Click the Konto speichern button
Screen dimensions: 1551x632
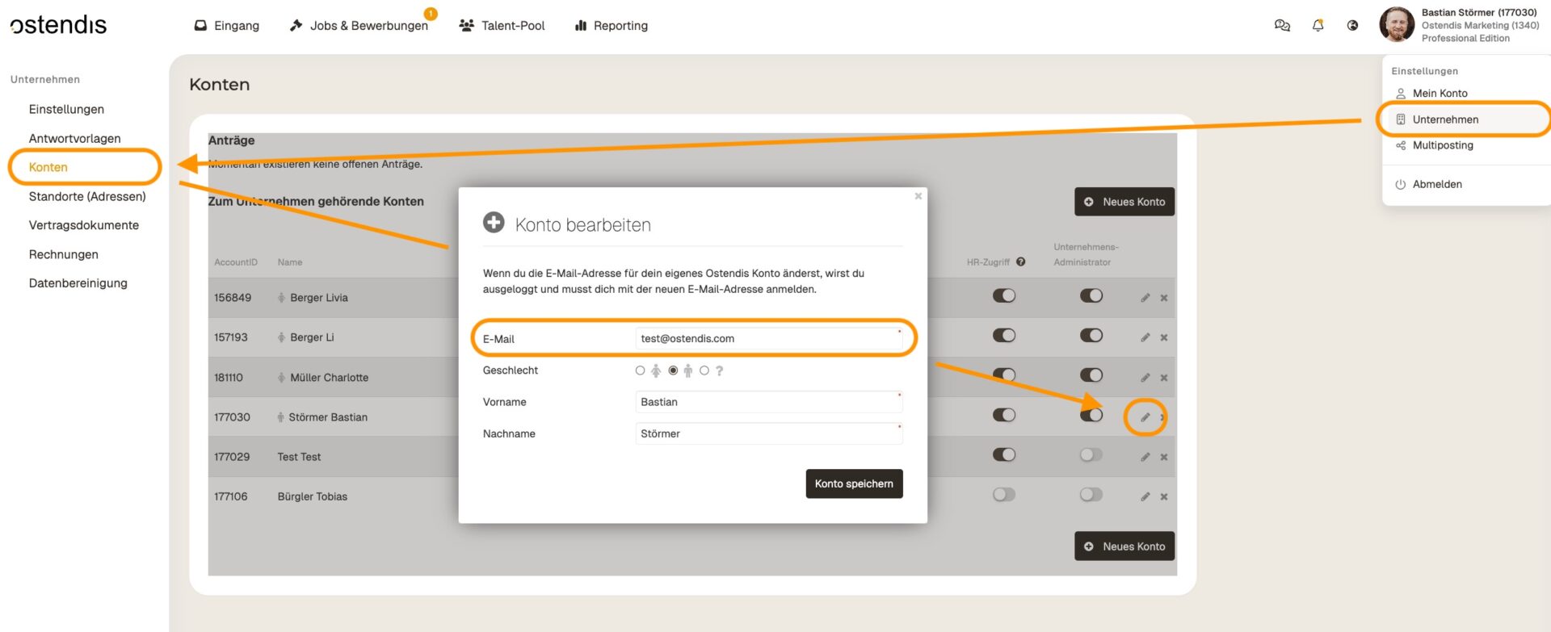[854, 483]
